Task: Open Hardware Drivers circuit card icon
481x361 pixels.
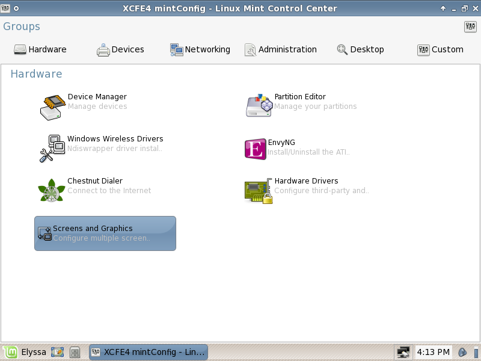Action: (x=259, y=191)
